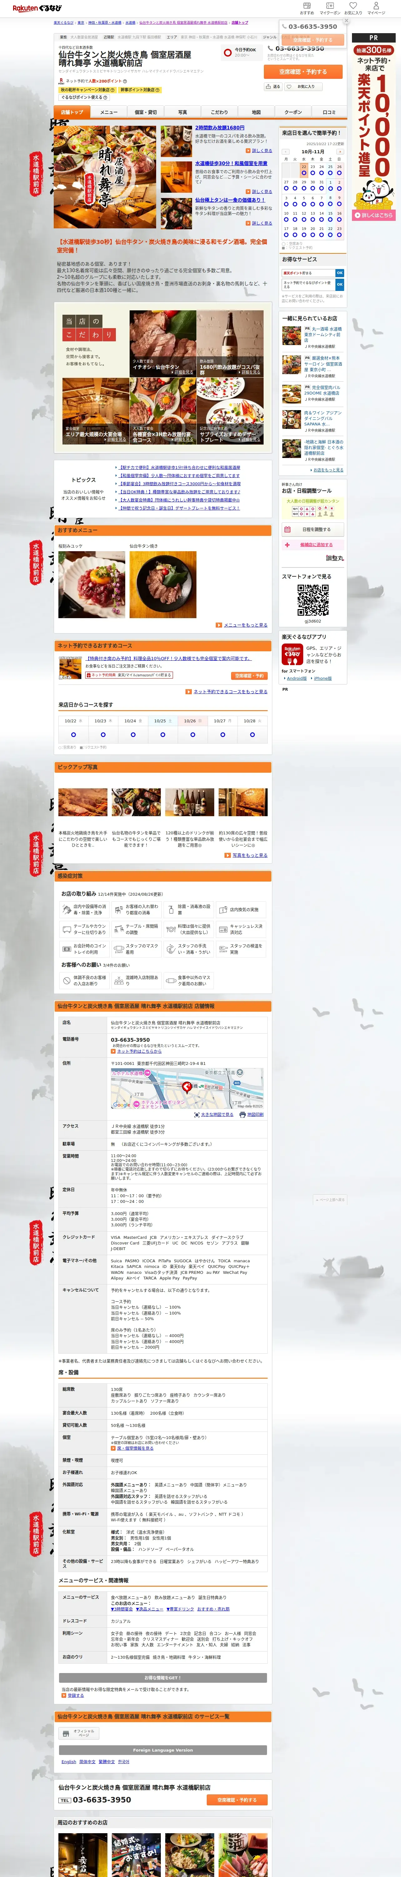Open the お気に入り heart icon in the header
The height and width of the screenshot is (1877, 401).
click(353, 8)
